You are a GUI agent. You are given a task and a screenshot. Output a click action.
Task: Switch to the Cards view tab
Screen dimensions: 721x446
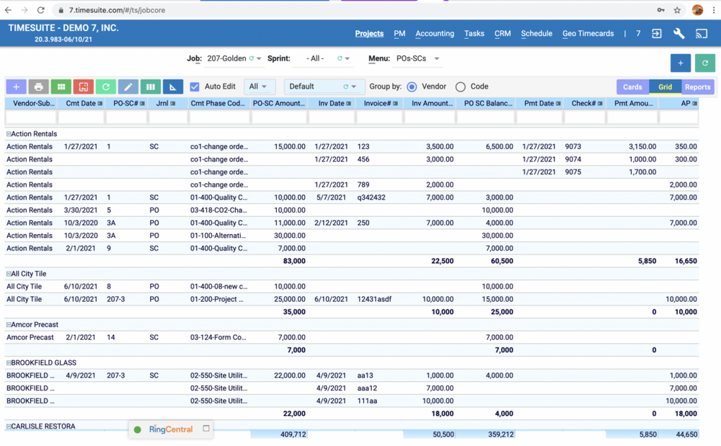pyautogui.click(x=632, y=86)
